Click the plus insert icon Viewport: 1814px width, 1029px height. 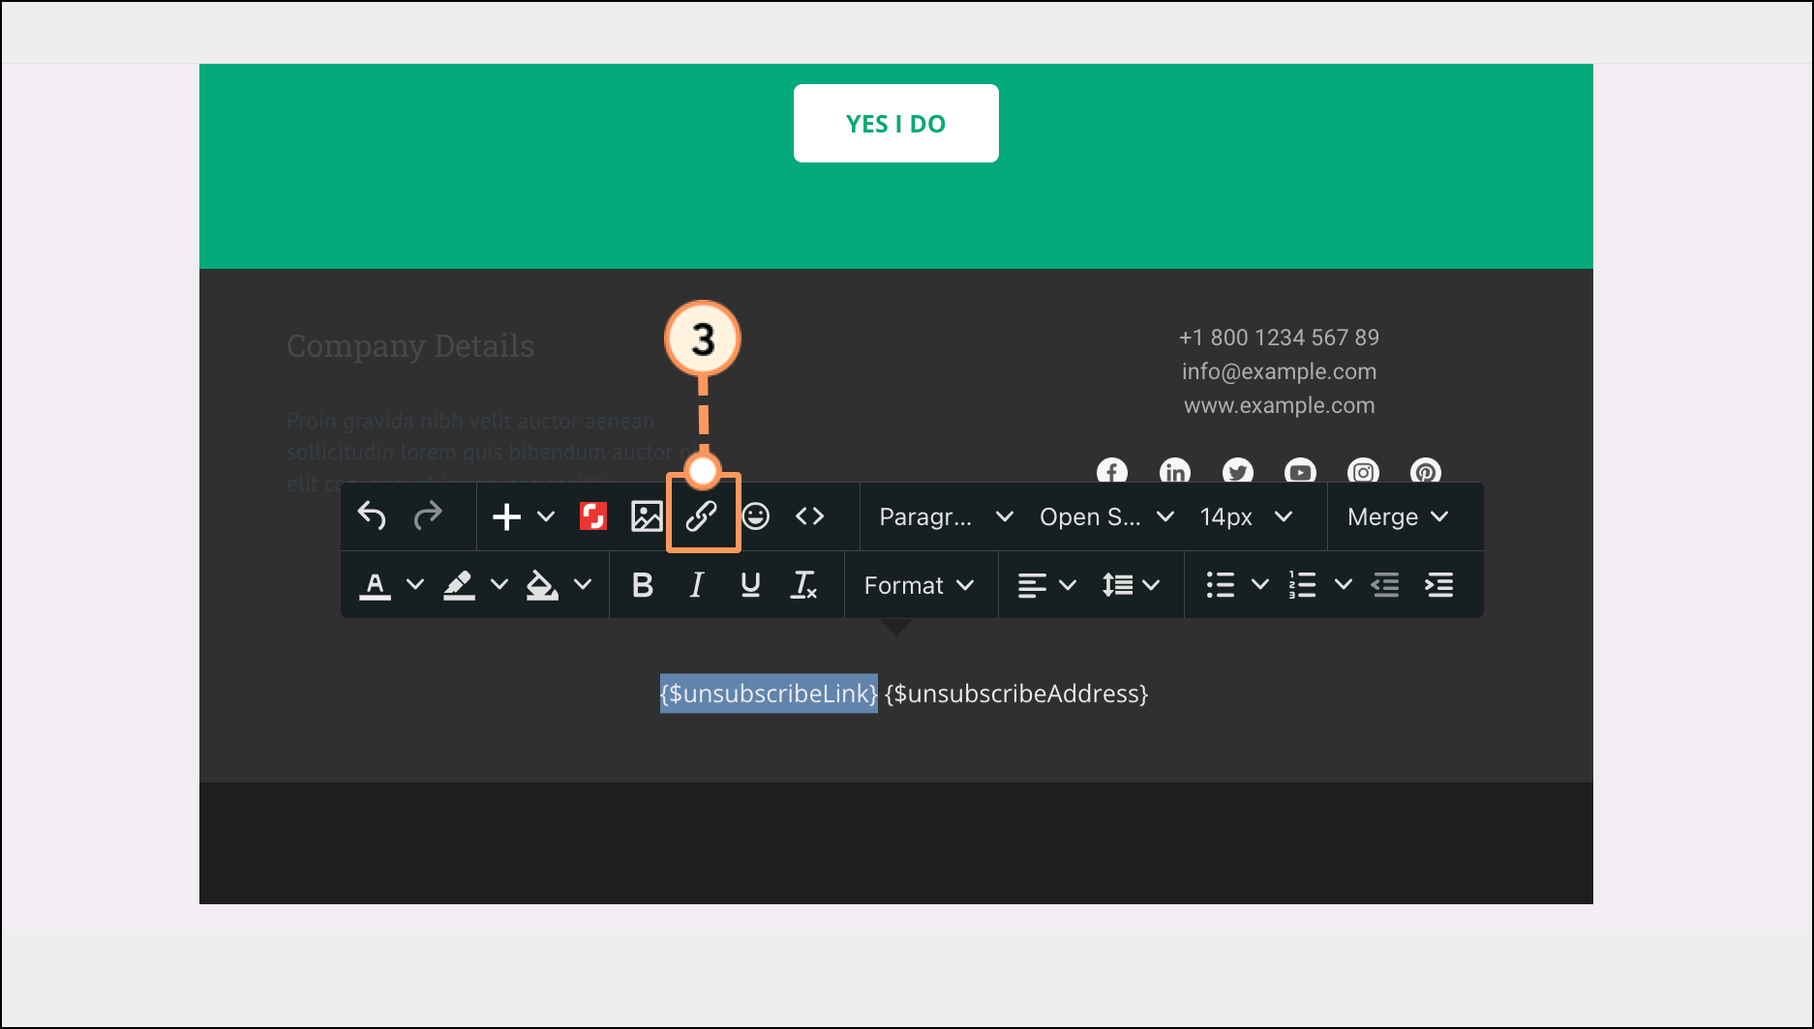(506, 517)
